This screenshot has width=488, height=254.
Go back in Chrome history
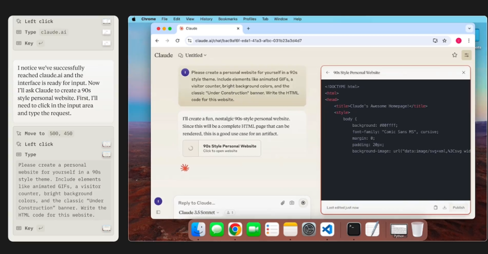(157, 41)
